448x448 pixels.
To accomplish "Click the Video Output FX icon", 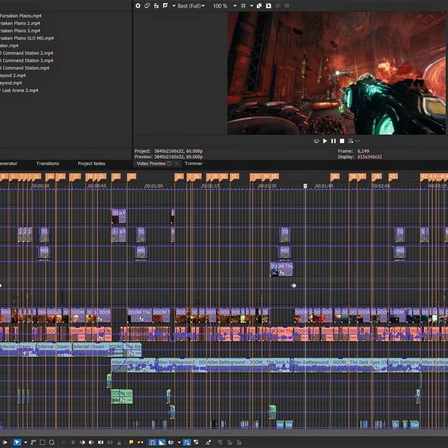I will pos(156,6).
